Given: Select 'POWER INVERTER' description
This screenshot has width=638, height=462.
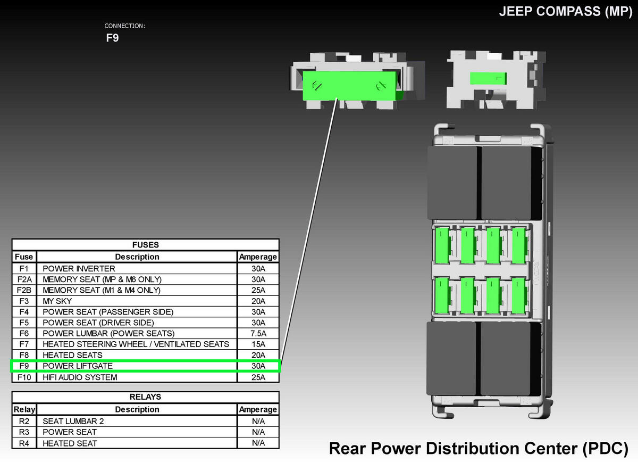Looking at the screenshot, I should coord(79,268).
